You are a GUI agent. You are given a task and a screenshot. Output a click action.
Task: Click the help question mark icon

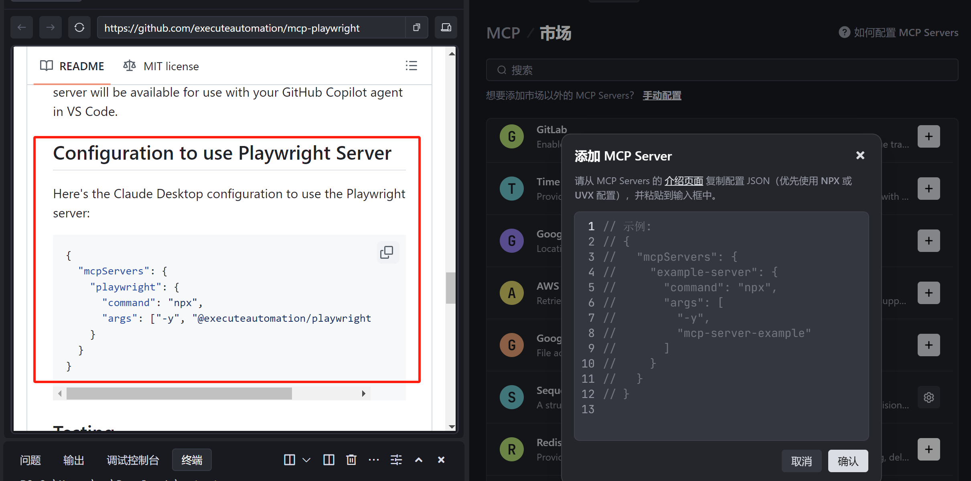pos(844,32)
